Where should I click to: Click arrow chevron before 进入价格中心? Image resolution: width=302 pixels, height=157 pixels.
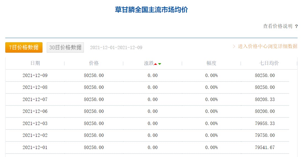pyautogui.click(x=234, y=46)
